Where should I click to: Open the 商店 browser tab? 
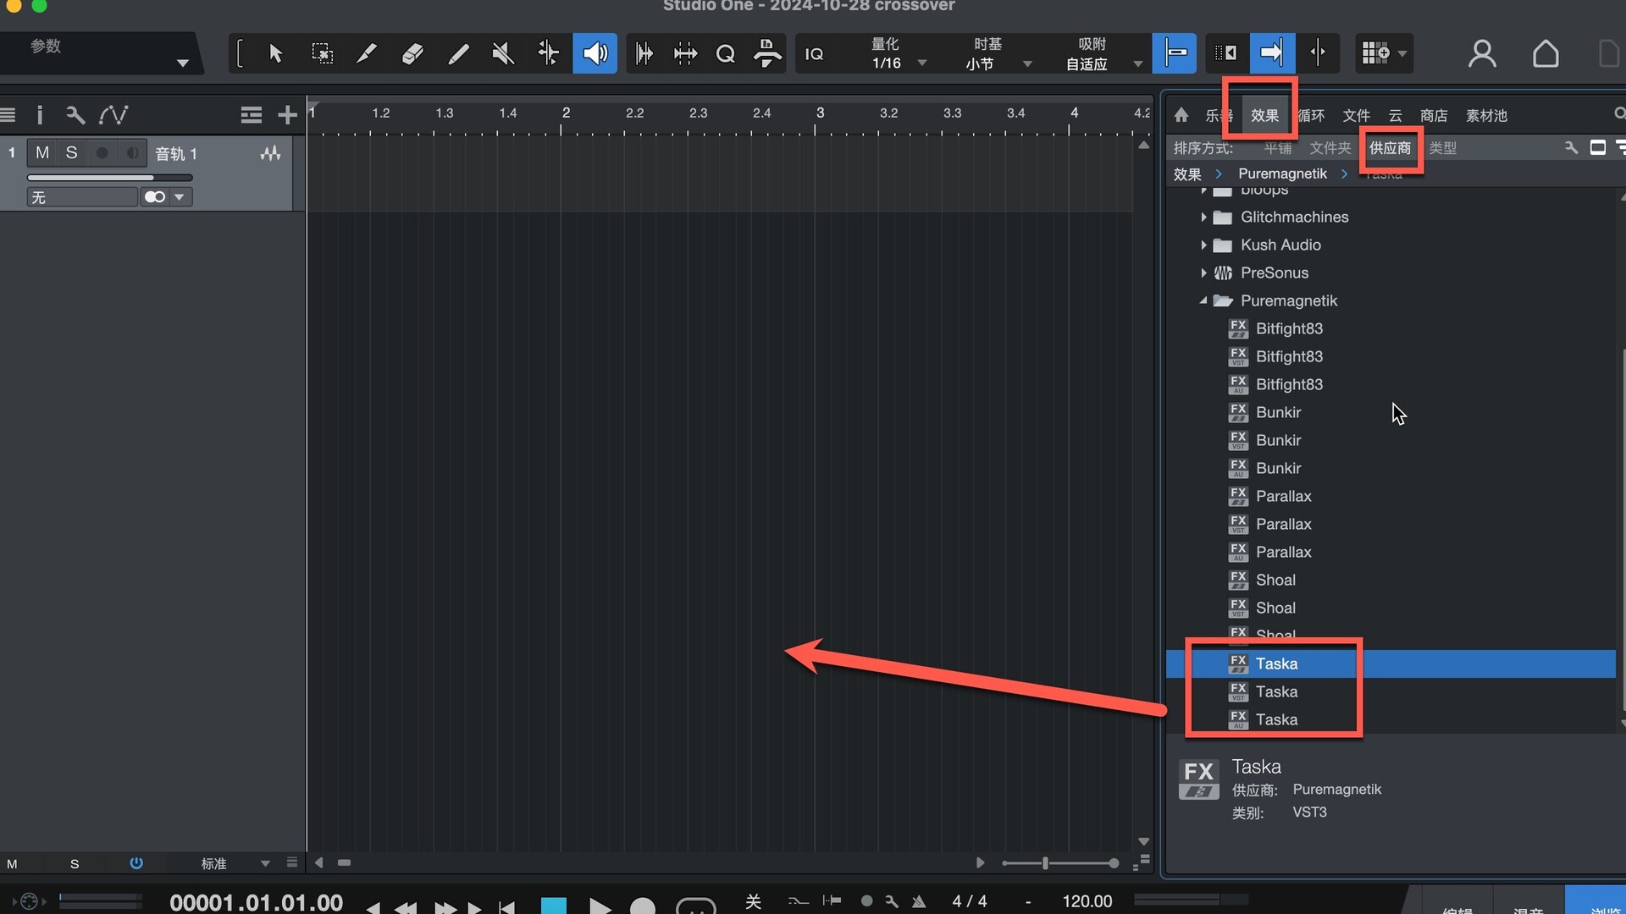[1434, 115]
